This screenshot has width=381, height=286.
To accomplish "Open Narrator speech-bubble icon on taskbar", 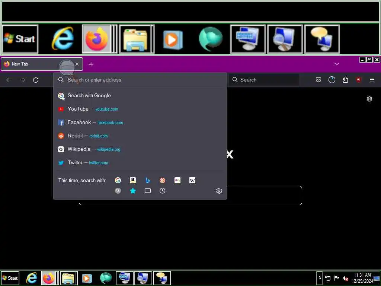I will pyautogui.click(x=162, y=278).
